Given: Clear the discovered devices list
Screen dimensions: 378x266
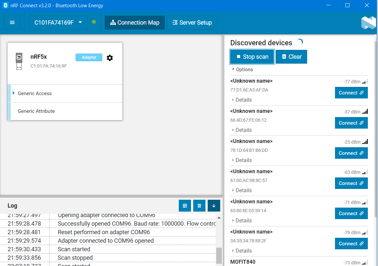Looking at the screenshot, I should (291, 57).
